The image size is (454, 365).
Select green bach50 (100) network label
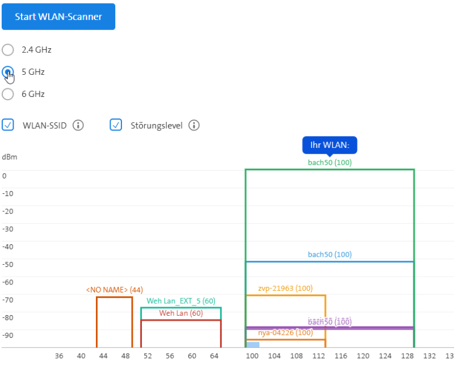[x=330, y=163]
